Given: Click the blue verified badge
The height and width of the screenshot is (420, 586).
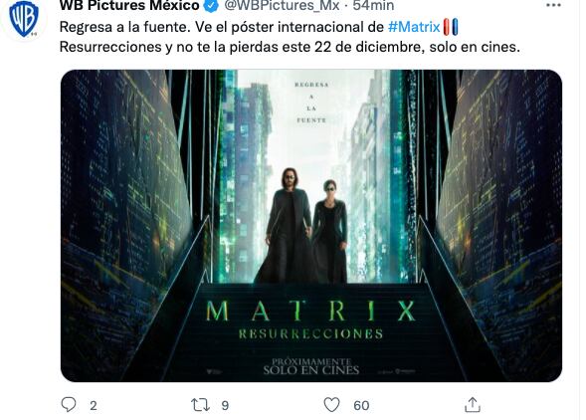Looking at the screenshot, I should [x=212, y=5].
